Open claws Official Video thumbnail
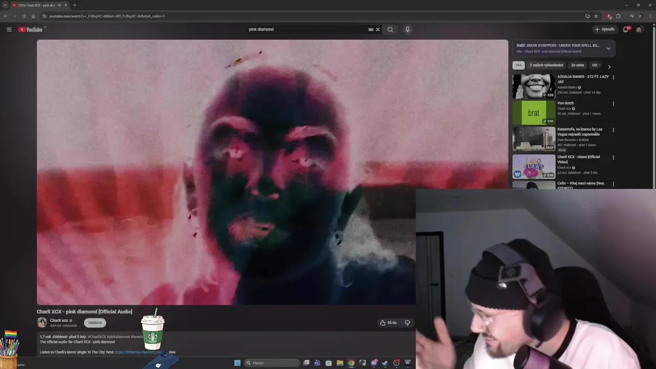656x369 pixels. [x=534, y=167]
